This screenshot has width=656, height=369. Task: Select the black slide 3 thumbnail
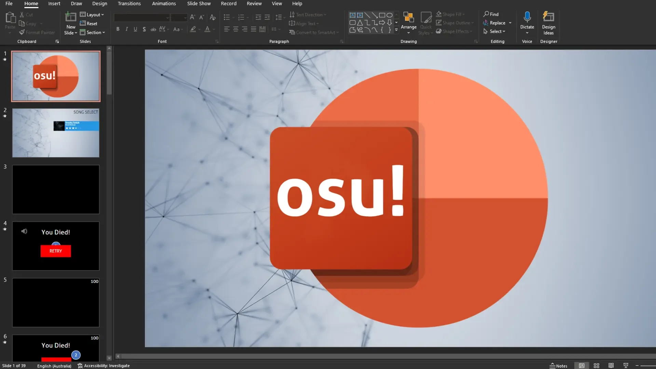click(56, 190)
